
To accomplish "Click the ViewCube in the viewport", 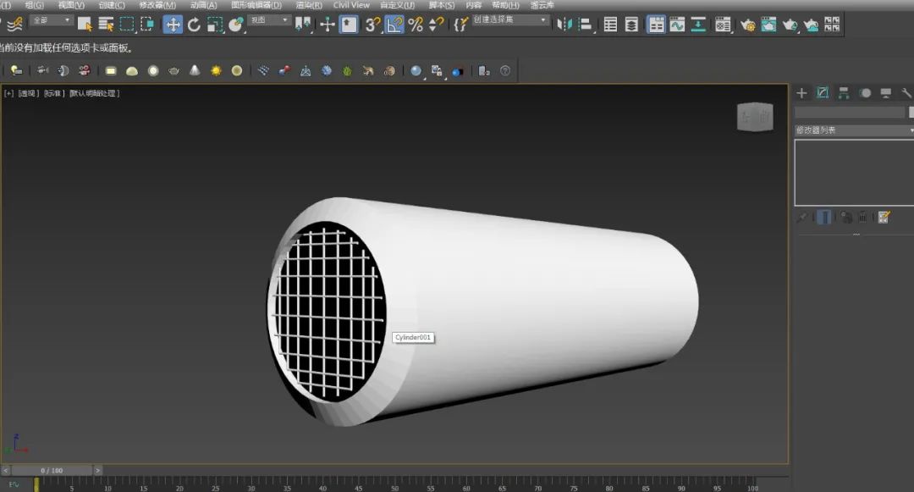I will (x=755, y=119).
